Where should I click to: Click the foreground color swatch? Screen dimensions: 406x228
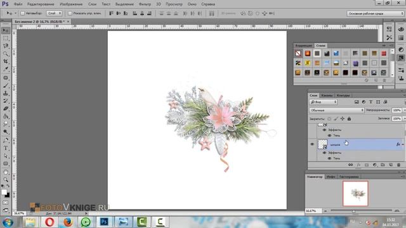click(4, 192)
